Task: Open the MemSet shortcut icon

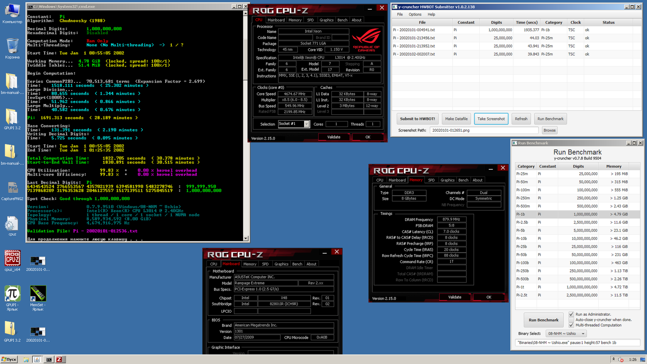Action: point(38,298)
